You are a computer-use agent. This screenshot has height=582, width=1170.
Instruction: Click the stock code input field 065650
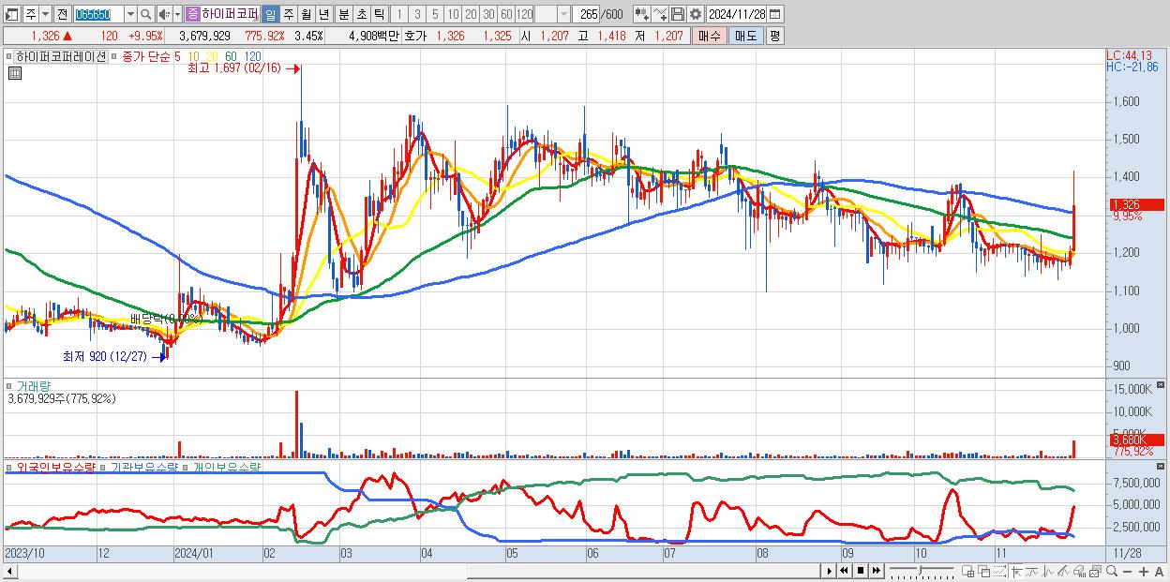98,14
